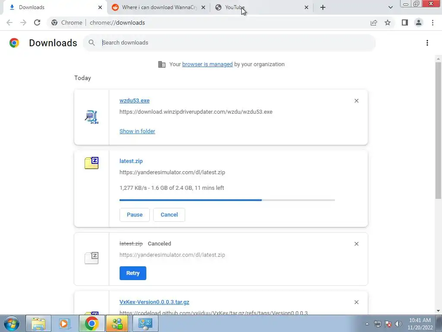Remove canceled latest.zip from the list
The image size is (442, 332).
(356, 244)
